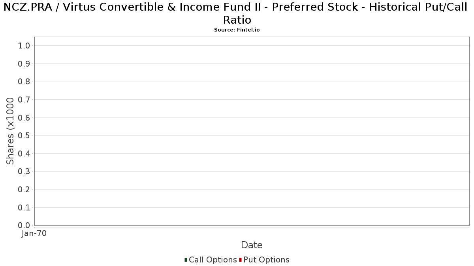Toggle the Put Options legend label
474x266 pixels.
pos(266,260)
